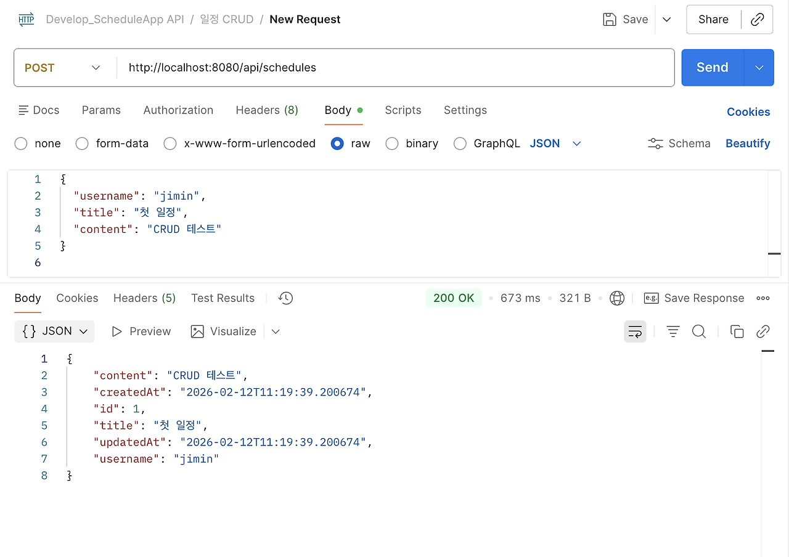Image resolution: width=789 pixels, height=557 pixels.
Task: Switch to the Test Results tab
Action: (223, 298)
